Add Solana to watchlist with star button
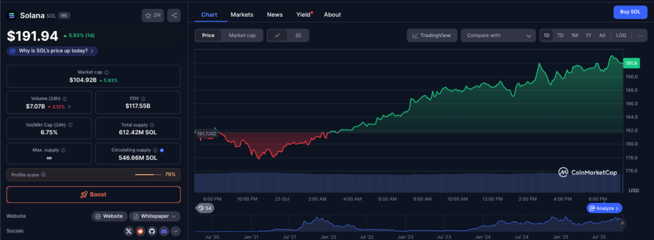The height and width of the screenshot is (240, 654). coord(153,15)
